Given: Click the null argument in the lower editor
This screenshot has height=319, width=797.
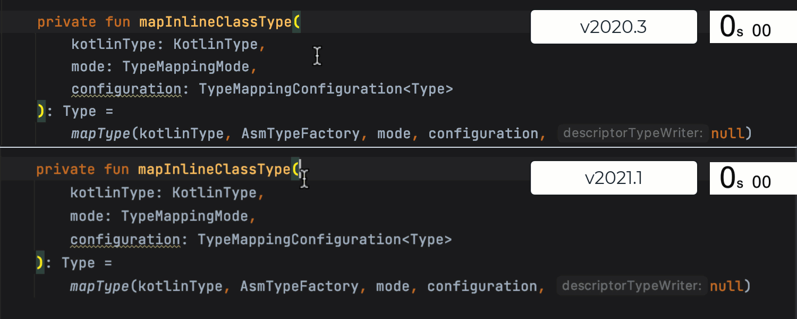Looking at the screenshot, I should pyautogui.click(x=726, y=287).
